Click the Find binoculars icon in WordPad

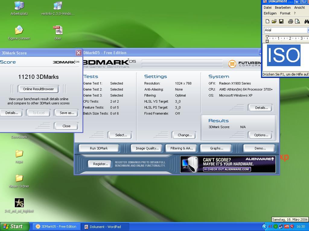click(x=307, y=21)
